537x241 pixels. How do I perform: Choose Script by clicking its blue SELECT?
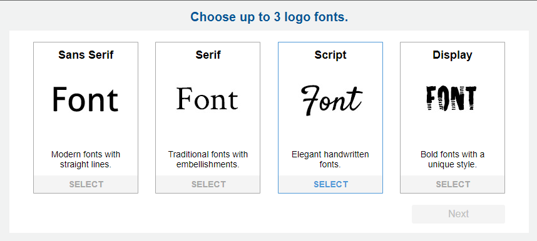[330, 184]
